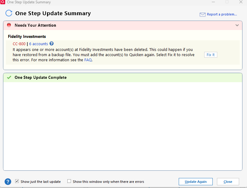Click the green checkmark beside One Step Update Complete
This screenshot has height=188, width=247.
9,77
